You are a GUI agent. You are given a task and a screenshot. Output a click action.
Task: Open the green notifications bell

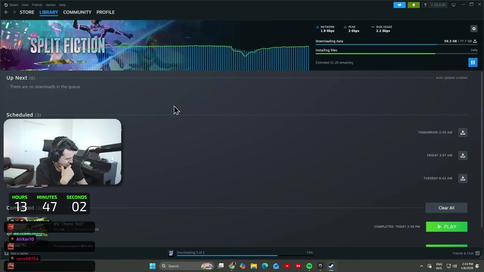413,5
